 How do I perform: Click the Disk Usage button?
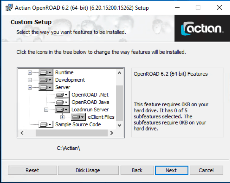(88, 171)
